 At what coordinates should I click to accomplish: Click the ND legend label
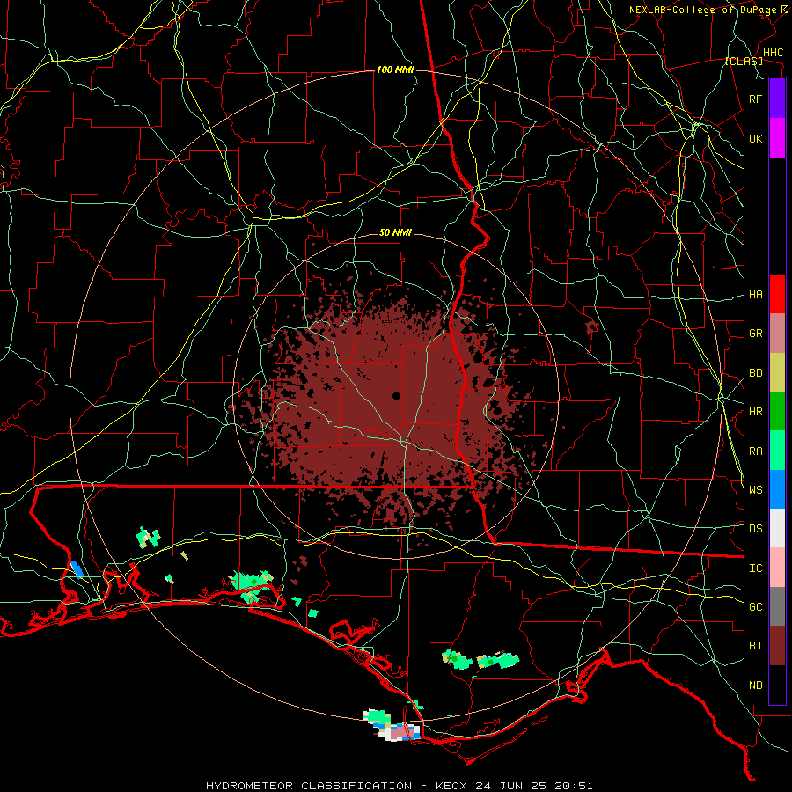[x=755, y=686]
